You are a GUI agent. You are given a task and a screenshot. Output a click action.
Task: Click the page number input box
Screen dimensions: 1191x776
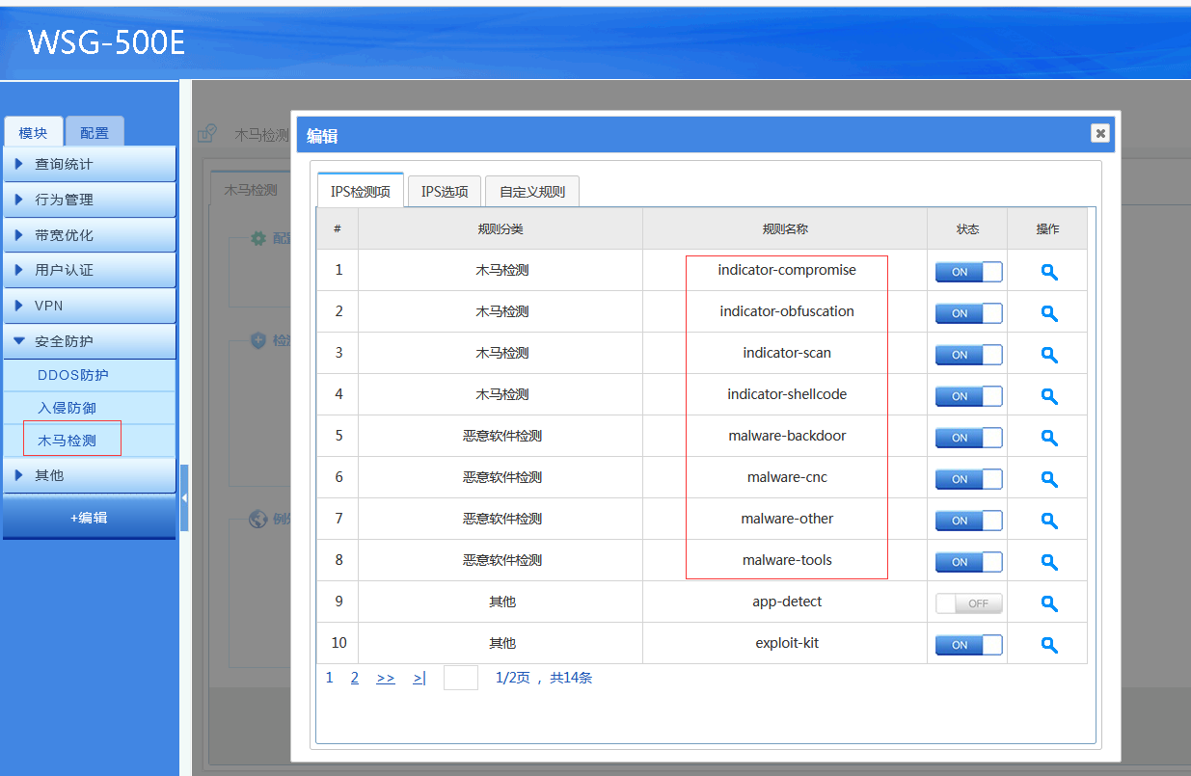(x=461, y=678)
